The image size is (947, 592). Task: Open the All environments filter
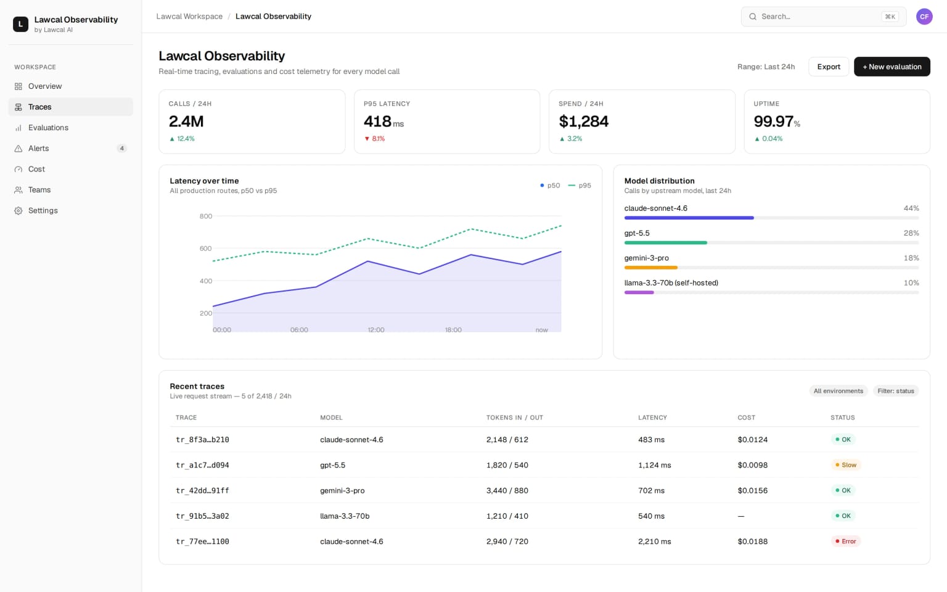click(838, 391)
